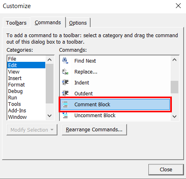Select the Outdent command text
186x179 pixels.
click(x=84, y=93)
